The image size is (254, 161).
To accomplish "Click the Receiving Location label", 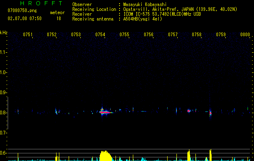I will click(94, 9).
